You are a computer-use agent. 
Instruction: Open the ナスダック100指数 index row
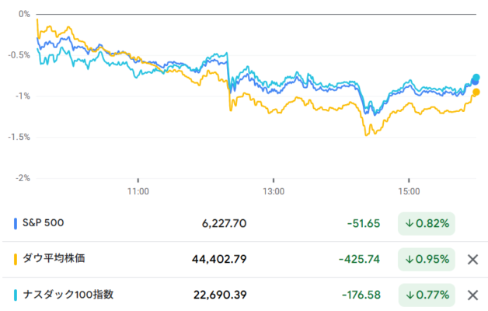(244, 295)
